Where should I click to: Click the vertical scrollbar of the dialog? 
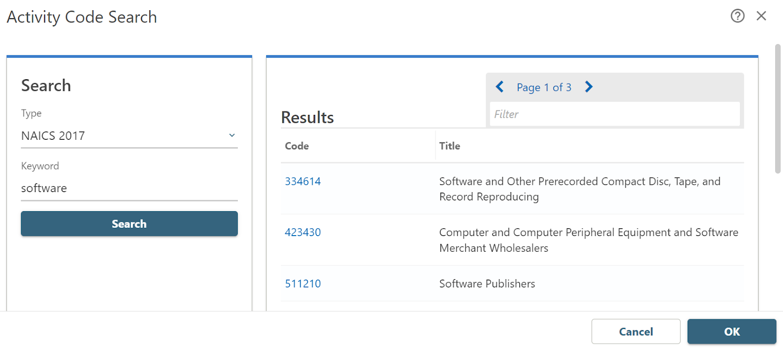[778, 109]
